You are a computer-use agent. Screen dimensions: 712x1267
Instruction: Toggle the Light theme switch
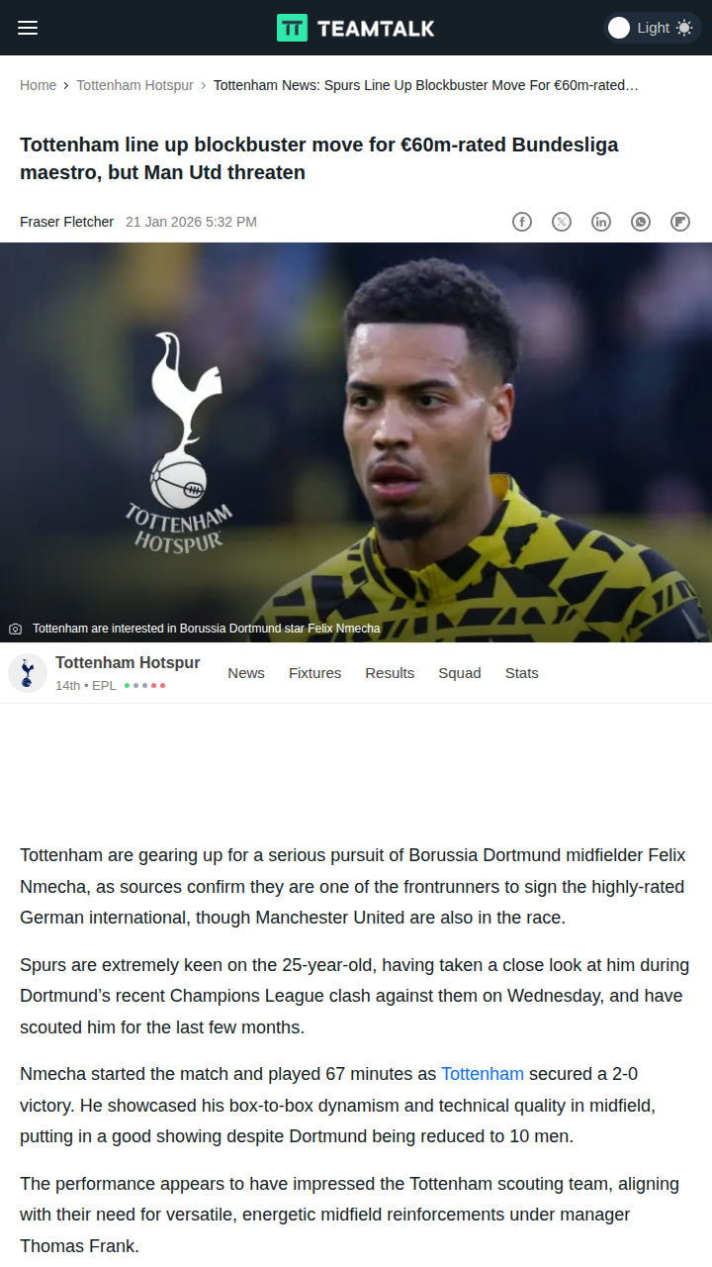pyautogui.click(x=652, y=28)
